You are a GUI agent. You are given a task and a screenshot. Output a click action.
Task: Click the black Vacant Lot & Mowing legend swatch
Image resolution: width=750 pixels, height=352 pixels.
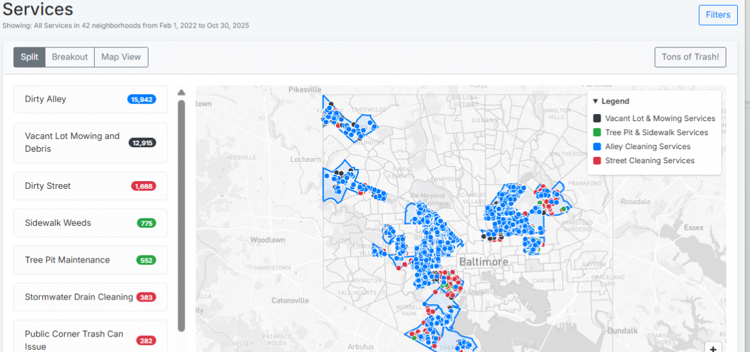(597, 118)
